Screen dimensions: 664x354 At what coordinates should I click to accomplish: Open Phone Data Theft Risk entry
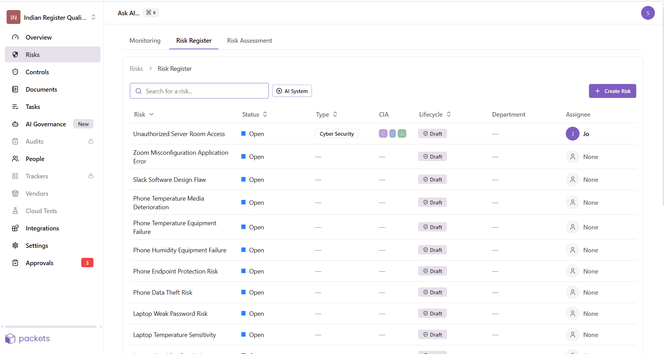pos(163,293)
